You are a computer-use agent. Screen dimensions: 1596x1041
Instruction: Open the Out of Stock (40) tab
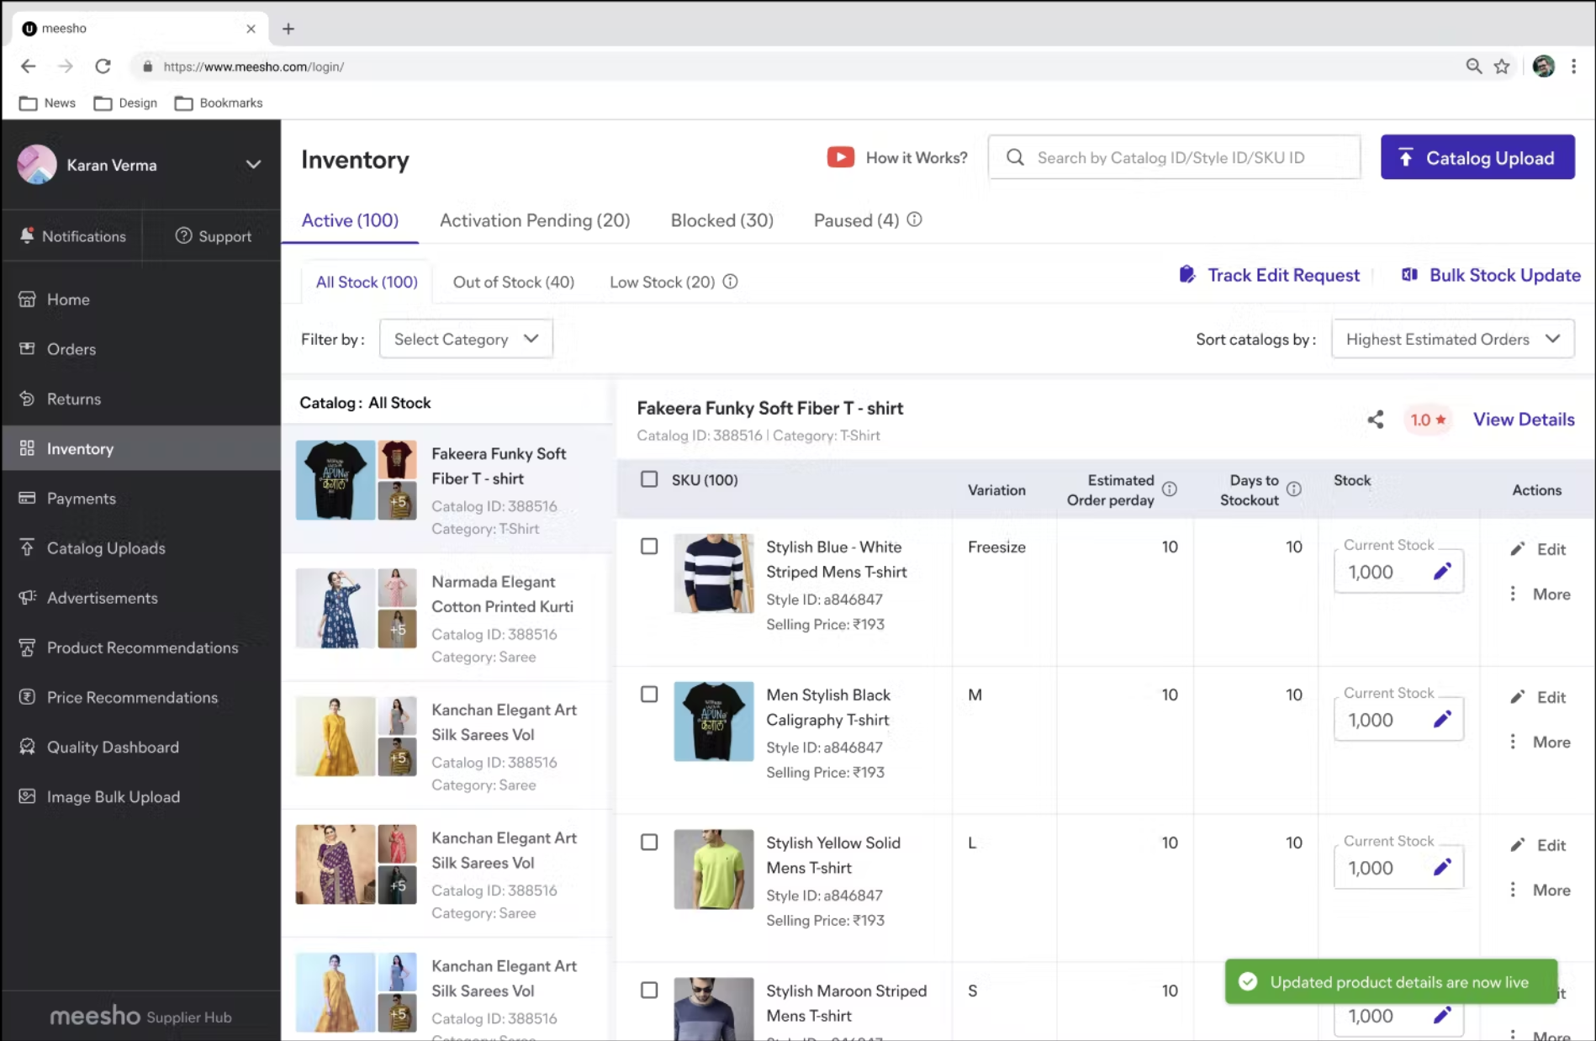(514, 283)
